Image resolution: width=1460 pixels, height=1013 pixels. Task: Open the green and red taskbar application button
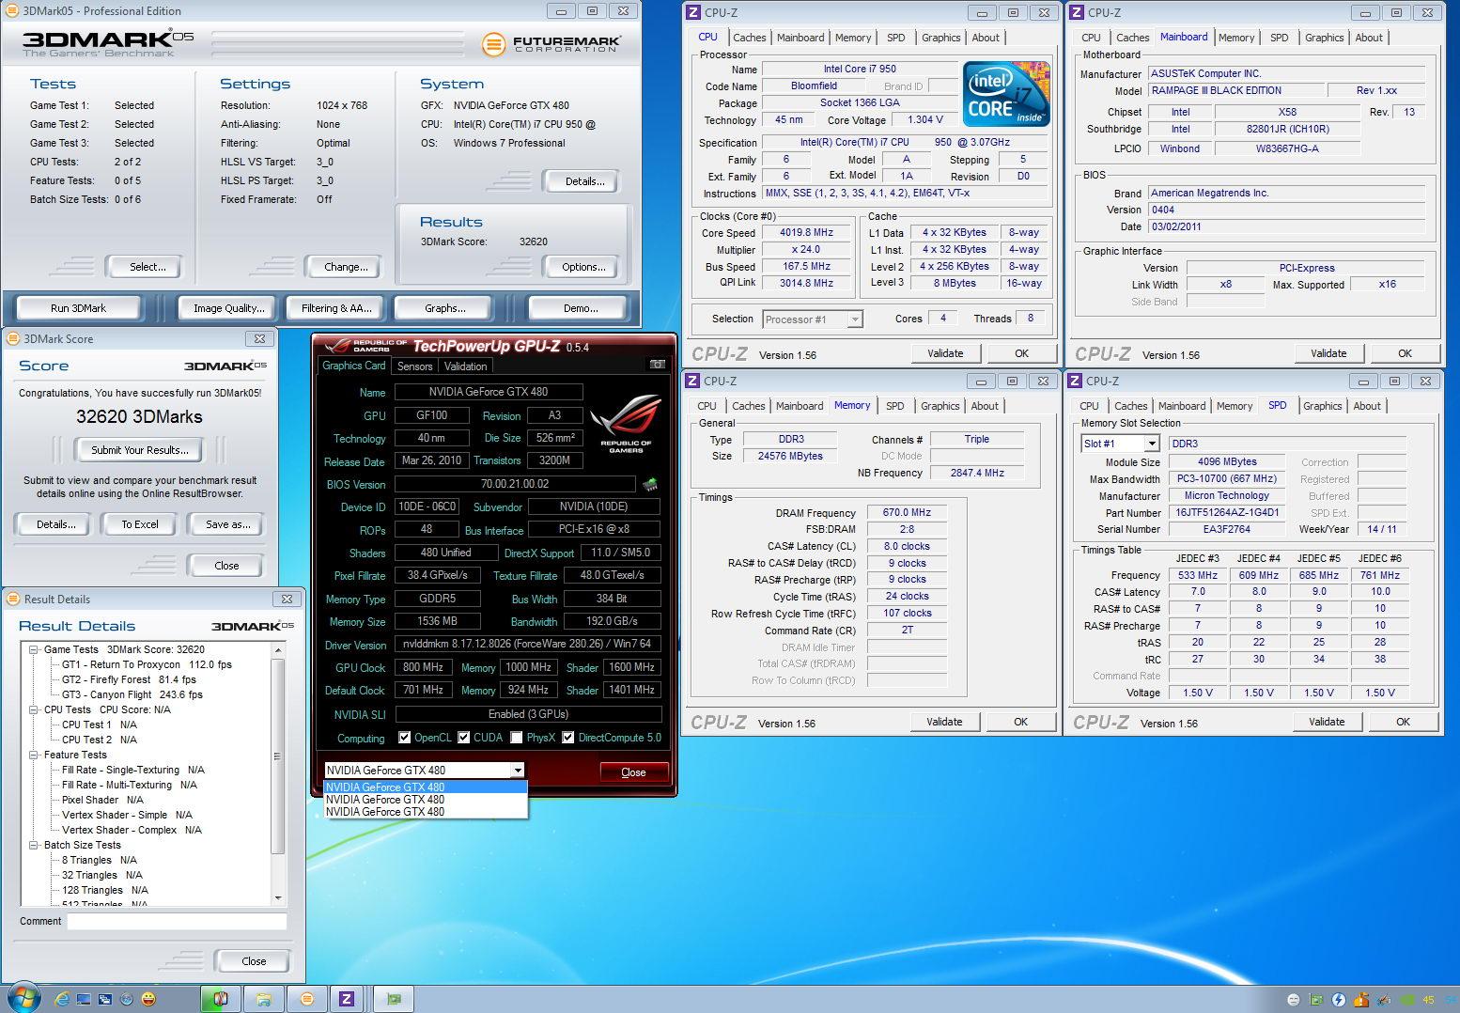coord(221,998)
